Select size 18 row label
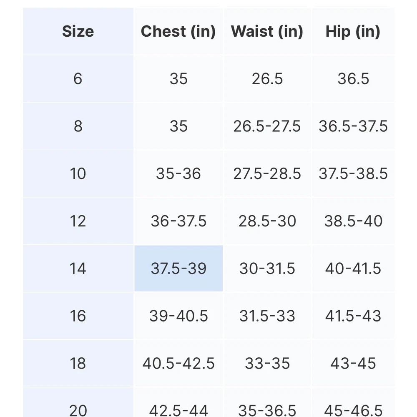The height and width of the screenshot is (417, 417). [x=78, y=363]
